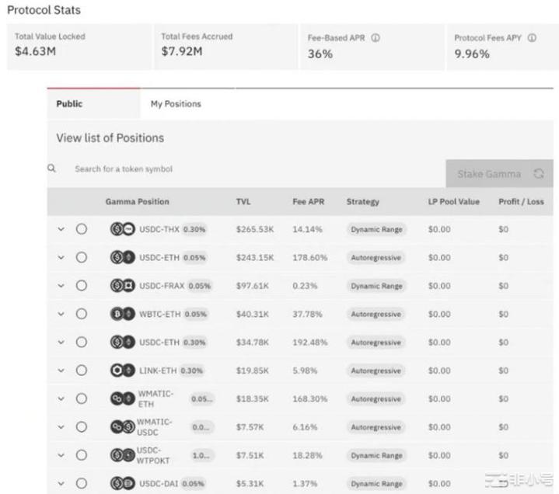The image size is (559, 494).
Task: Click the WBTC-ETH token pair icon
Action: (x=122, y=314)
